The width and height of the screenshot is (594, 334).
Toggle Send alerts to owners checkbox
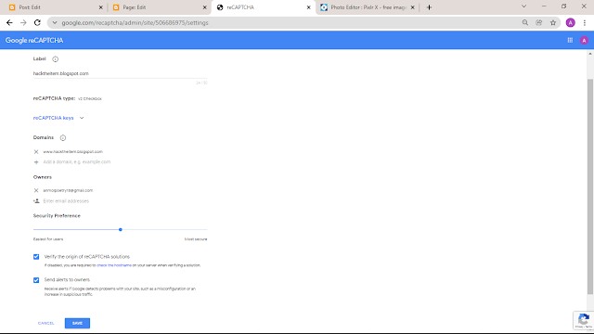click(x=36, y=280)
